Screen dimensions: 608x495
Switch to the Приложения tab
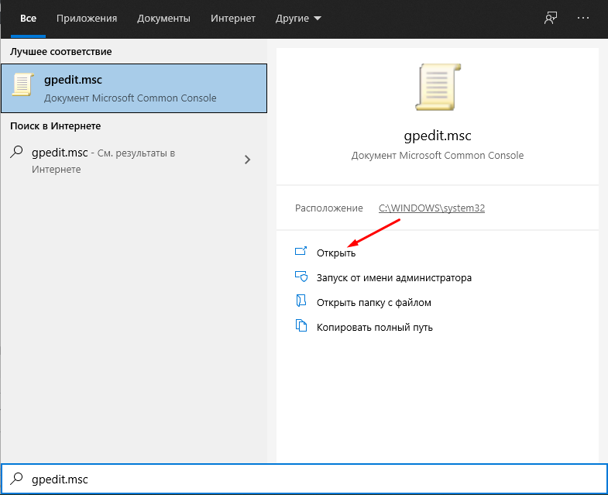(87, 19)
